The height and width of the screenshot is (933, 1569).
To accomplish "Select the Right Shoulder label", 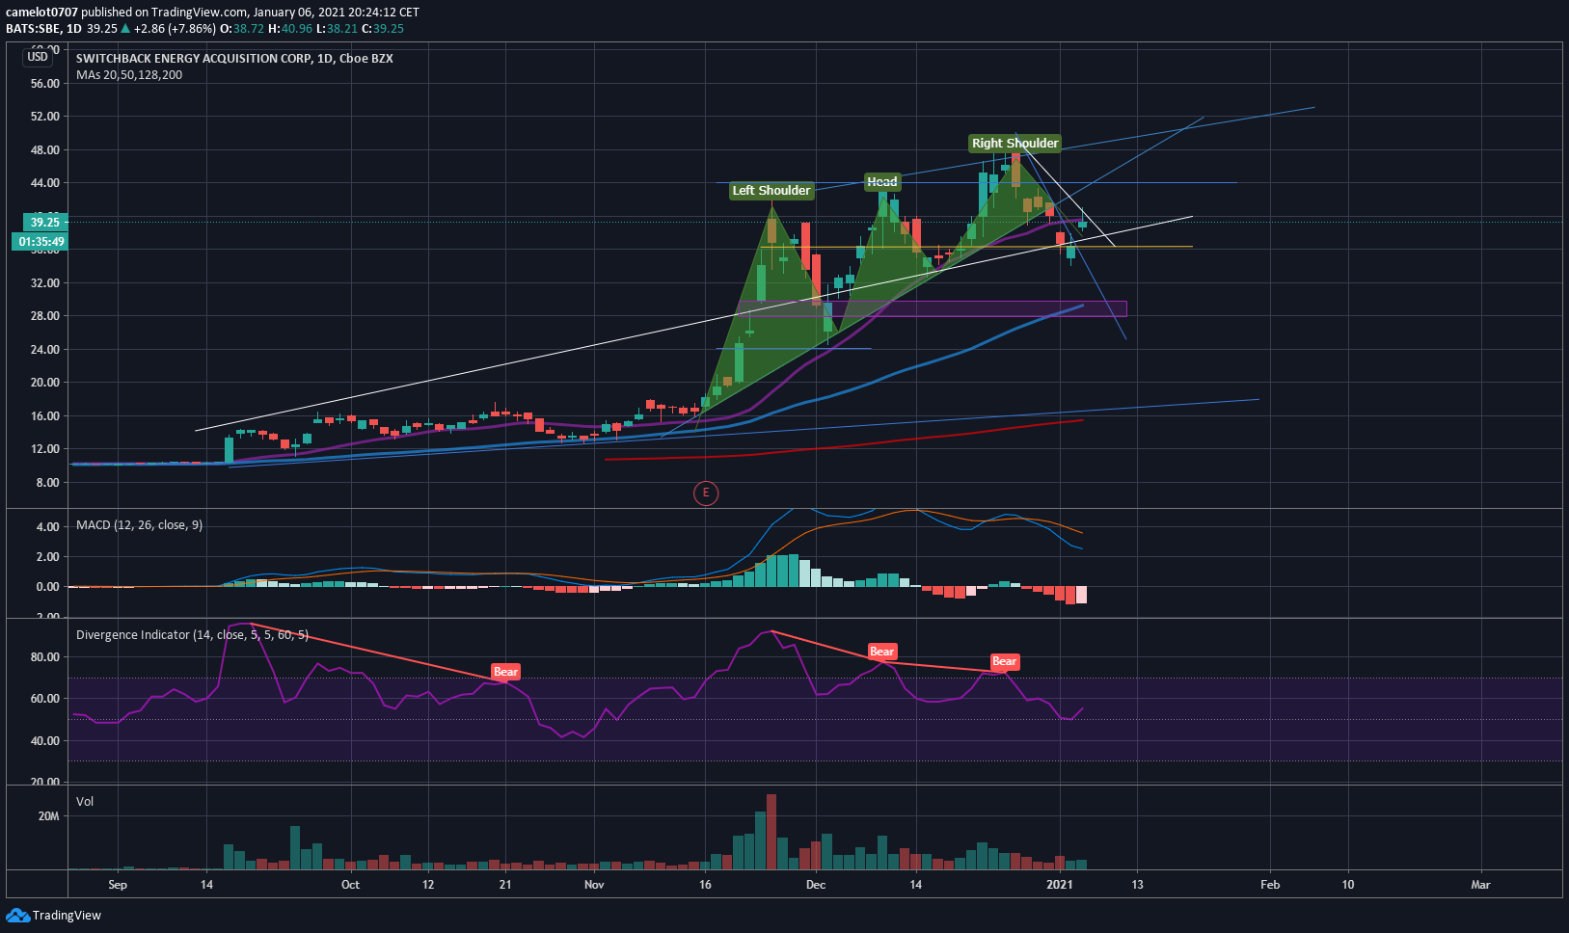I will pos(1014,143).
